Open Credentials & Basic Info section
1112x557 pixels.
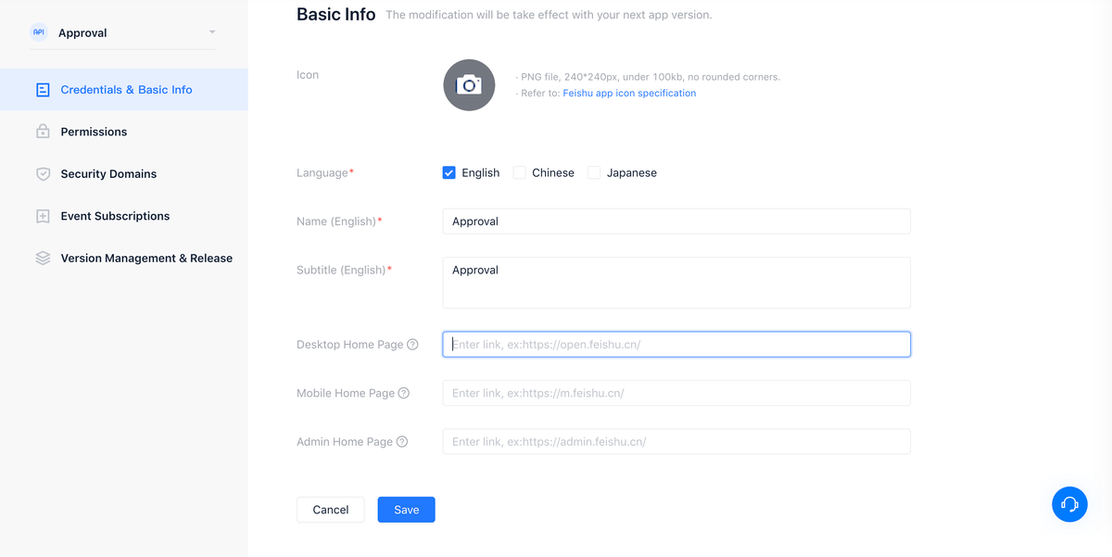(126, 90)
